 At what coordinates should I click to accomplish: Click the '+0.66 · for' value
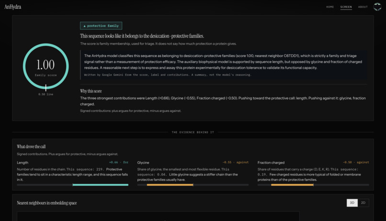pos(119,162)
